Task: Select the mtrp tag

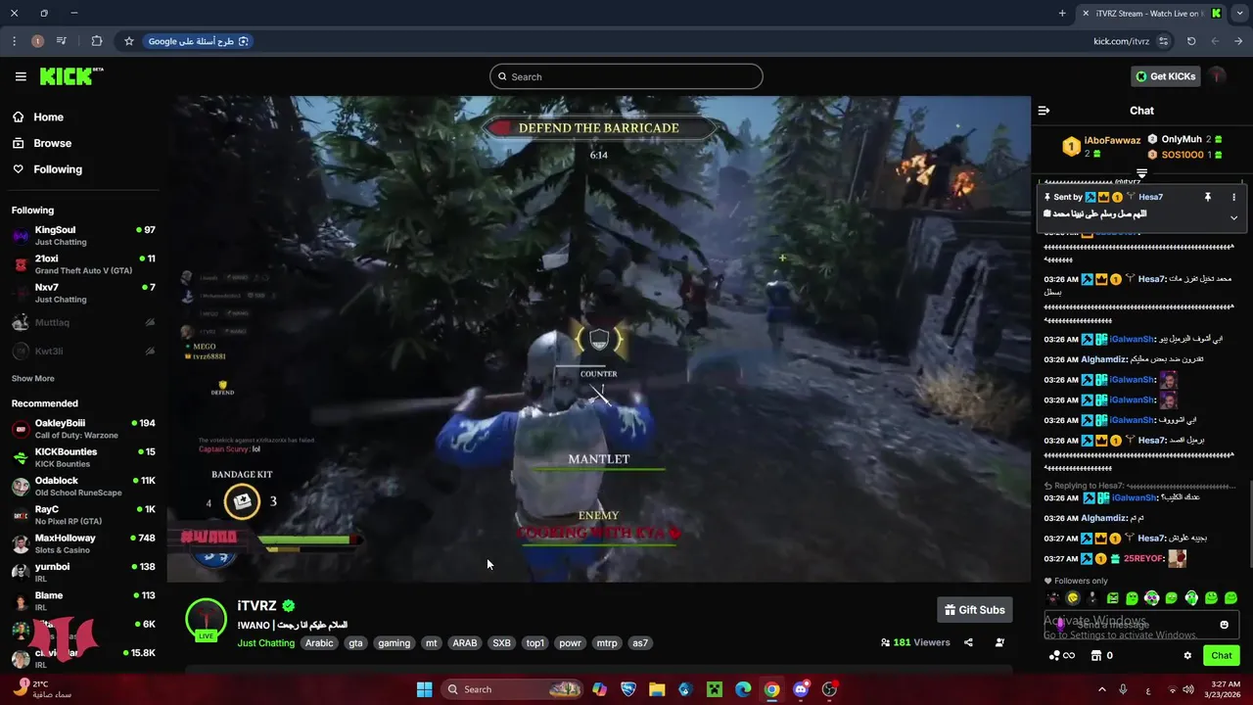Action: point(607,643)
